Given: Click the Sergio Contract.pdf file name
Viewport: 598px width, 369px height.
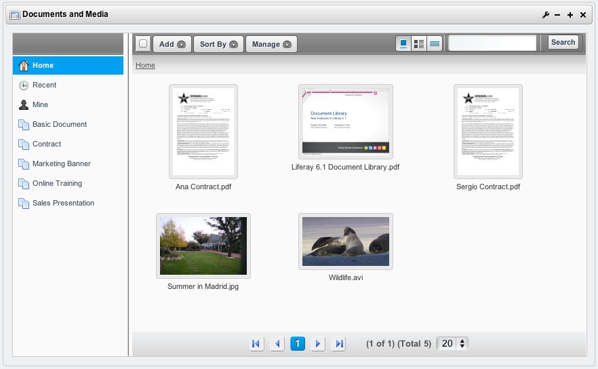Looking at the screenshot, I should [488, 187].
